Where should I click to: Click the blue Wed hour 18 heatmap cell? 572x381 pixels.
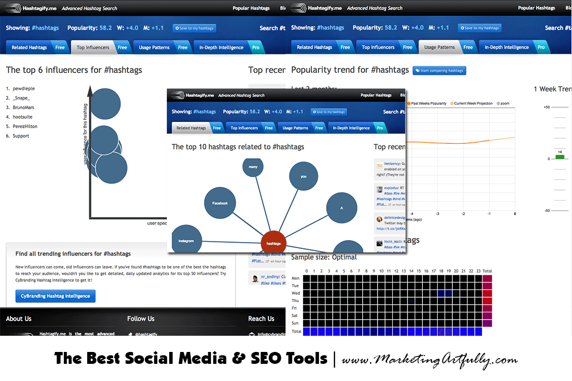[x=441, y=293]
